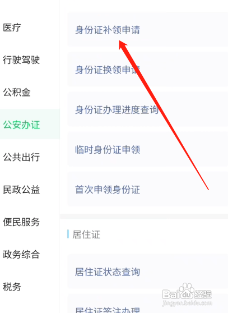Click the blue marker beside 居住证

(68, 234)
